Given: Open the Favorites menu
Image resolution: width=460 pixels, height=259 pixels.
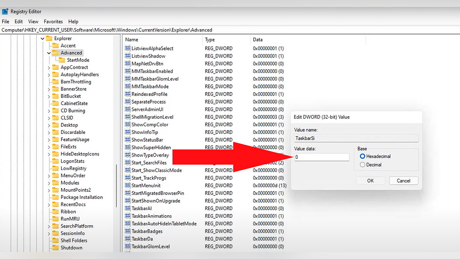Looking at the screenshot, I should [53, 21].
